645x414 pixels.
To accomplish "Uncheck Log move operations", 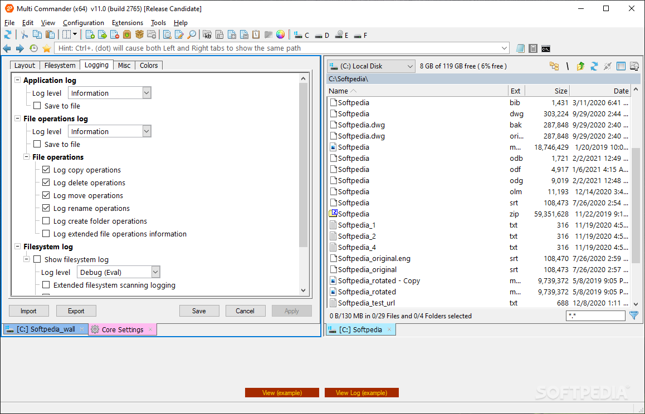I will tap(46, 195).
